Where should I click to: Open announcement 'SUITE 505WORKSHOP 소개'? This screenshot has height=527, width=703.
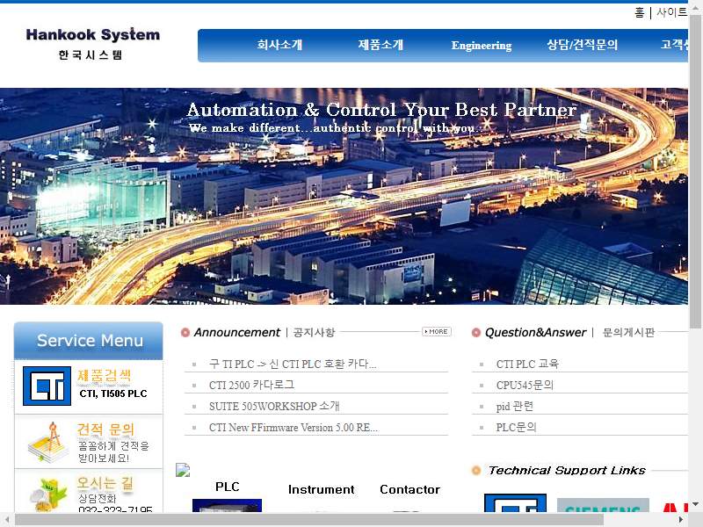coord(274,406)
